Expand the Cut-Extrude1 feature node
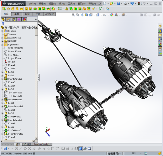The height and width of the screenshot is (156, 163). pyautogui.click(x=2, y=79)
